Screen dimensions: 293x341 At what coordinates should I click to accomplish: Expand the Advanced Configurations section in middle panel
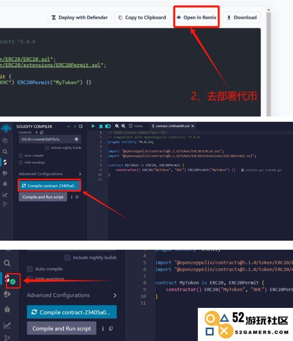[x=50, y=174]
